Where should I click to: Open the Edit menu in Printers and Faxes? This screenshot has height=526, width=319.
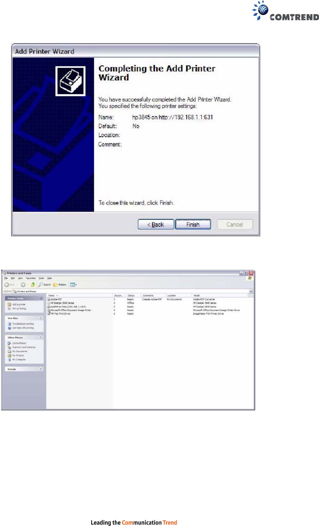pos(13,278)
